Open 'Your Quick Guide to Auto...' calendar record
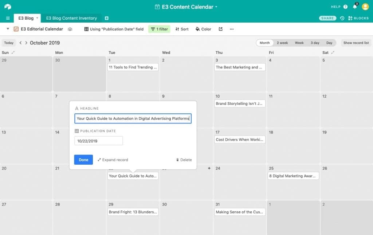The width and height of the screenshot is (373, 235). (x=133, y=176)
